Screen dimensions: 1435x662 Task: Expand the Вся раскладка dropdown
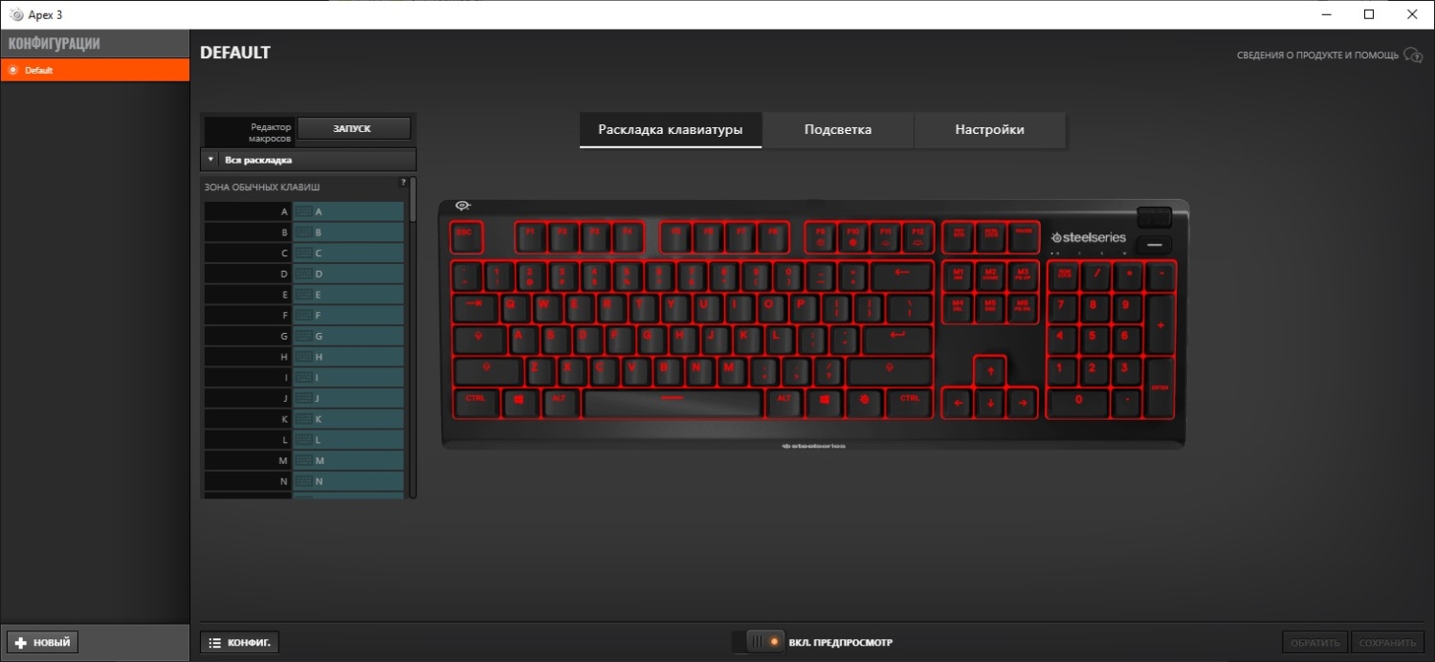[x=309, y=160]
